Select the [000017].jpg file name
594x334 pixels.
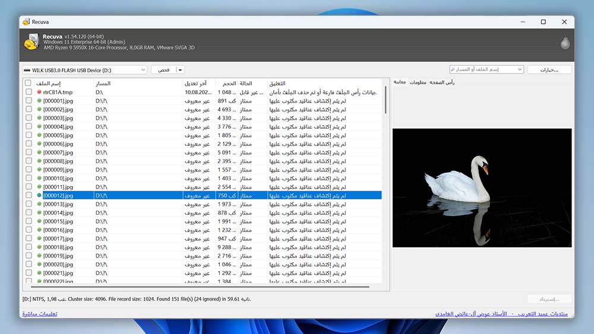pyautogui.click(x=58, y=238)
